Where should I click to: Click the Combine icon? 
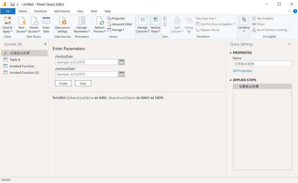[244, 20]
